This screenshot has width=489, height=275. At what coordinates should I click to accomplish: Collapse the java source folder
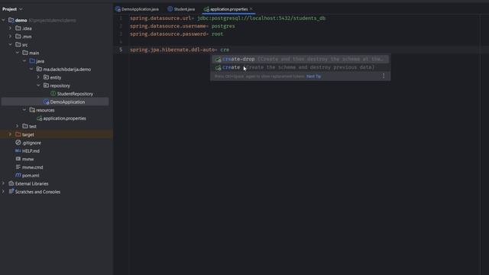(x=24, y=61)
